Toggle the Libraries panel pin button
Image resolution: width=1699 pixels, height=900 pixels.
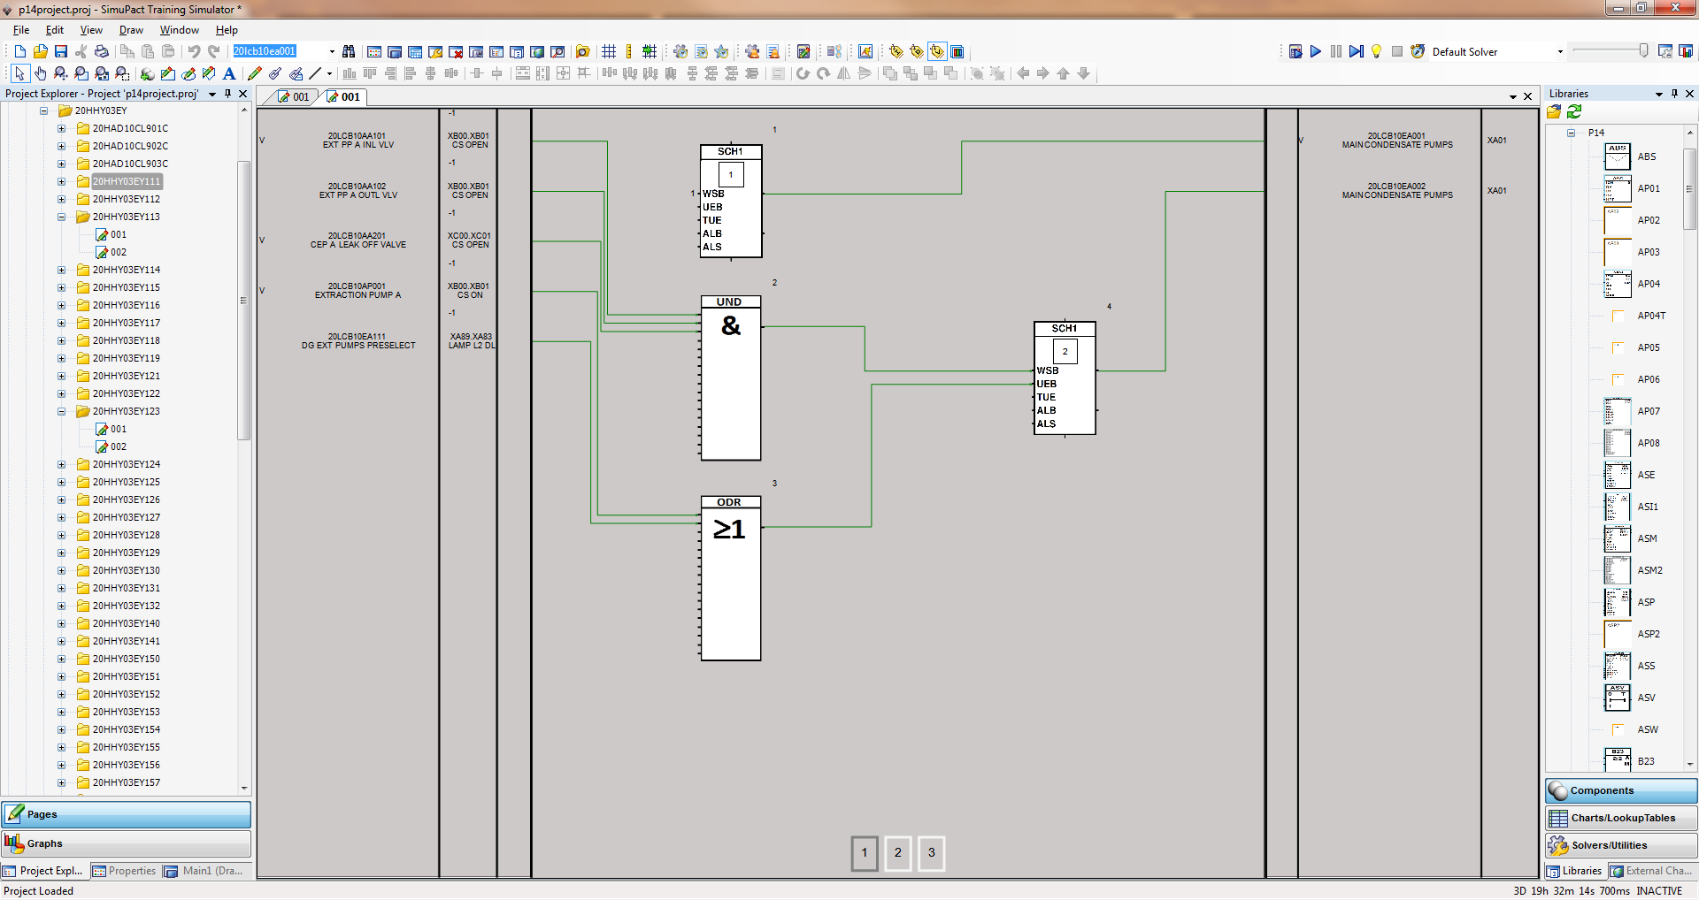[x=1674, y=94]
